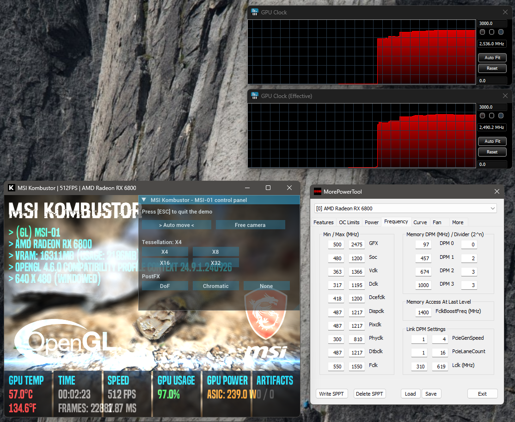
Task: Click Reset in GPU Clock (Effective) window
Action: [x=492, y=152]
